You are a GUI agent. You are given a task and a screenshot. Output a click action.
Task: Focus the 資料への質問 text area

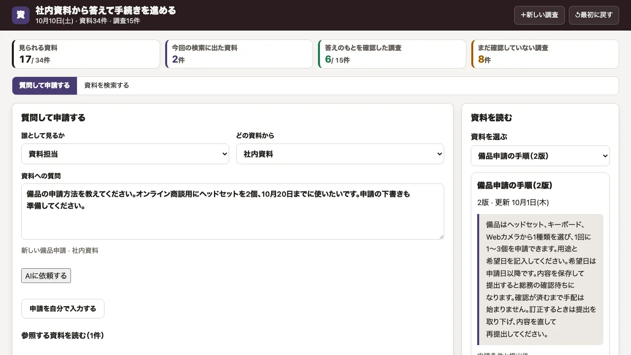point(233,212)
